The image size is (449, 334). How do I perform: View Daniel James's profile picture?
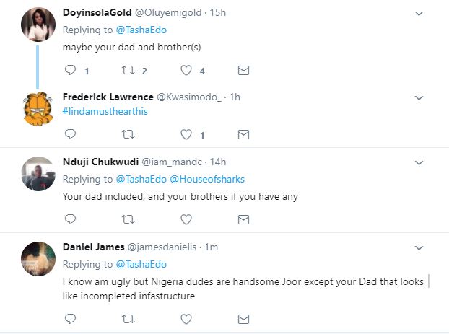(38, 259)
